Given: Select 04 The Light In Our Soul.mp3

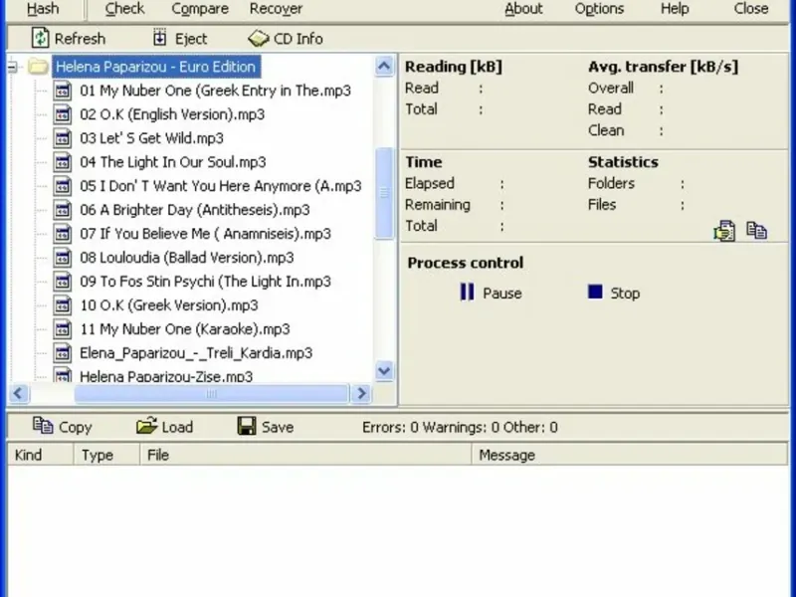Looking at the screenshot, I should tap(172, 162).
